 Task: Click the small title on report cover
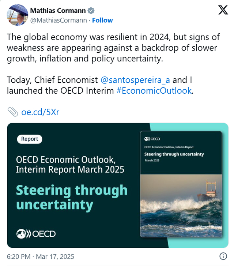pyautogui.click(x=174, y=154)
